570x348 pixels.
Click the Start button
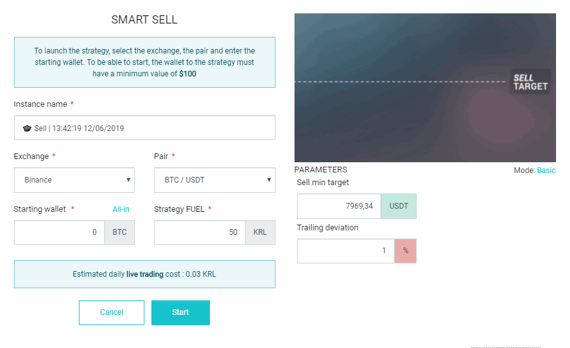[x=181, y=312]
